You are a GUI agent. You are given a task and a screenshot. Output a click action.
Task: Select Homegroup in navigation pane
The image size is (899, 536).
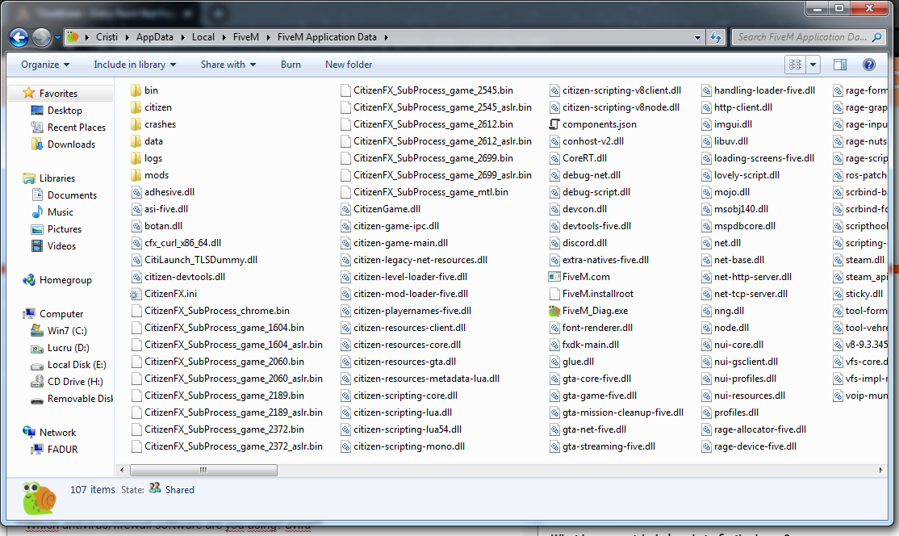pyautogui.click(x=65, y=280)
